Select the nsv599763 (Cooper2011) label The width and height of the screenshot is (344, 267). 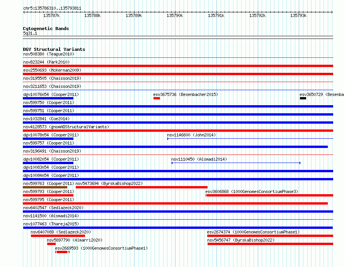pyautogui.click(x=49, y=183)
